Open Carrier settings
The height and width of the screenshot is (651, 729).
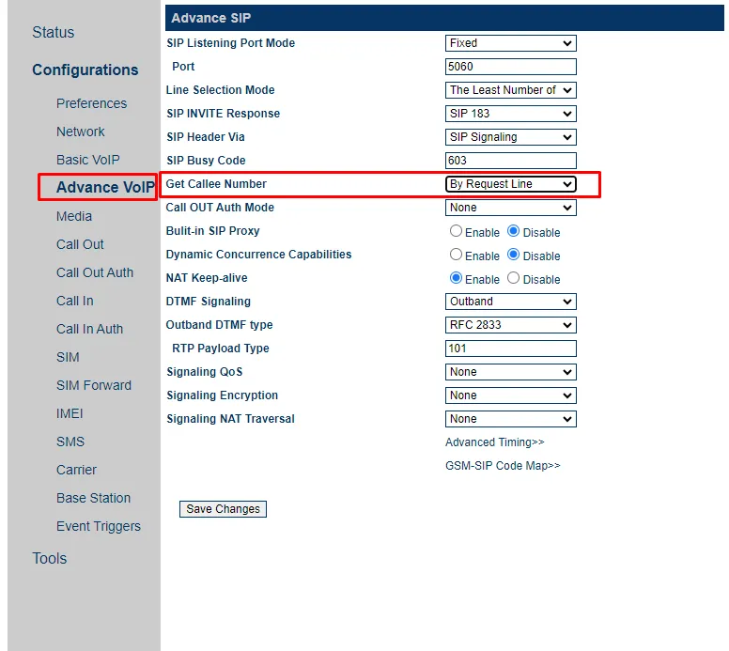tap(76, 470)
